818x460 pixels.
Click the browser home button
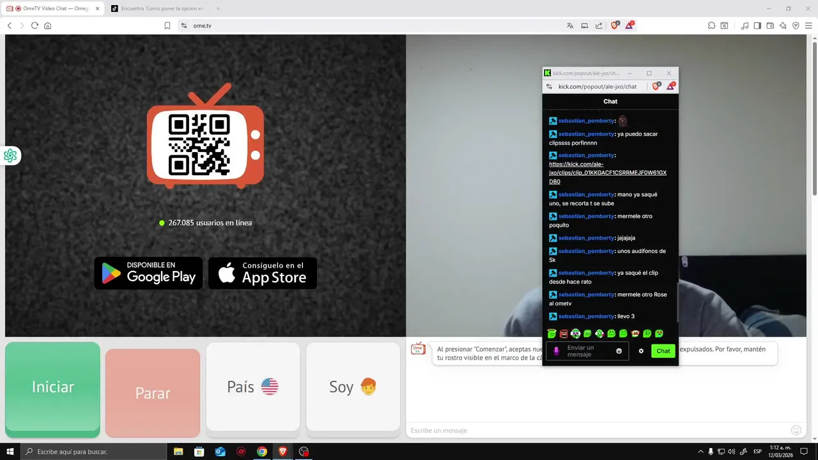(47, 26)
